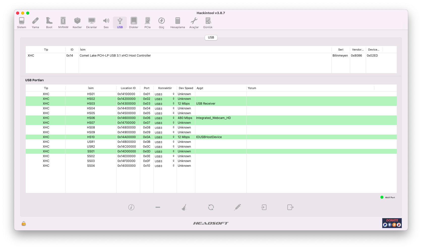This screenshot has height=249, width=422.
Task: Click the lock icon at bottom left
Action: tap(24, 223)
